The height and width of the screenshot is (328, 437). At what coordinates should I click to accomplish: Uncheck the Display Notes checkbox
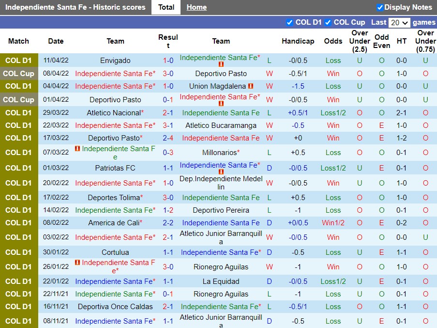[380, 7]
